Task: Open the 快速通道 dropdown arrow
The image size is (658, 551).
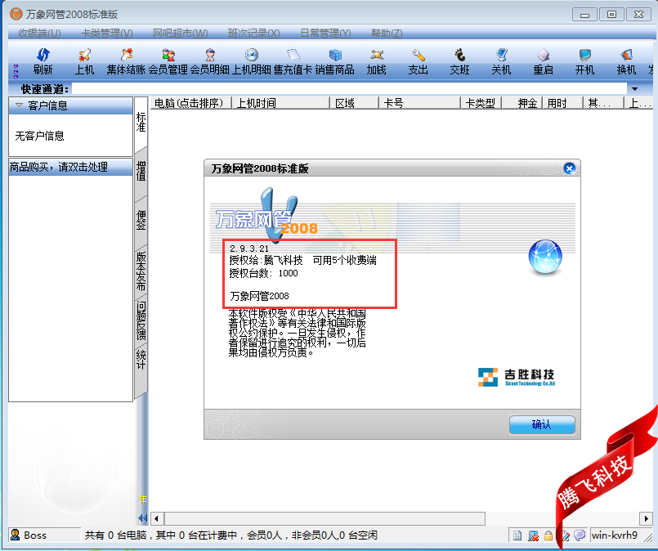Action: coord(634,89)
